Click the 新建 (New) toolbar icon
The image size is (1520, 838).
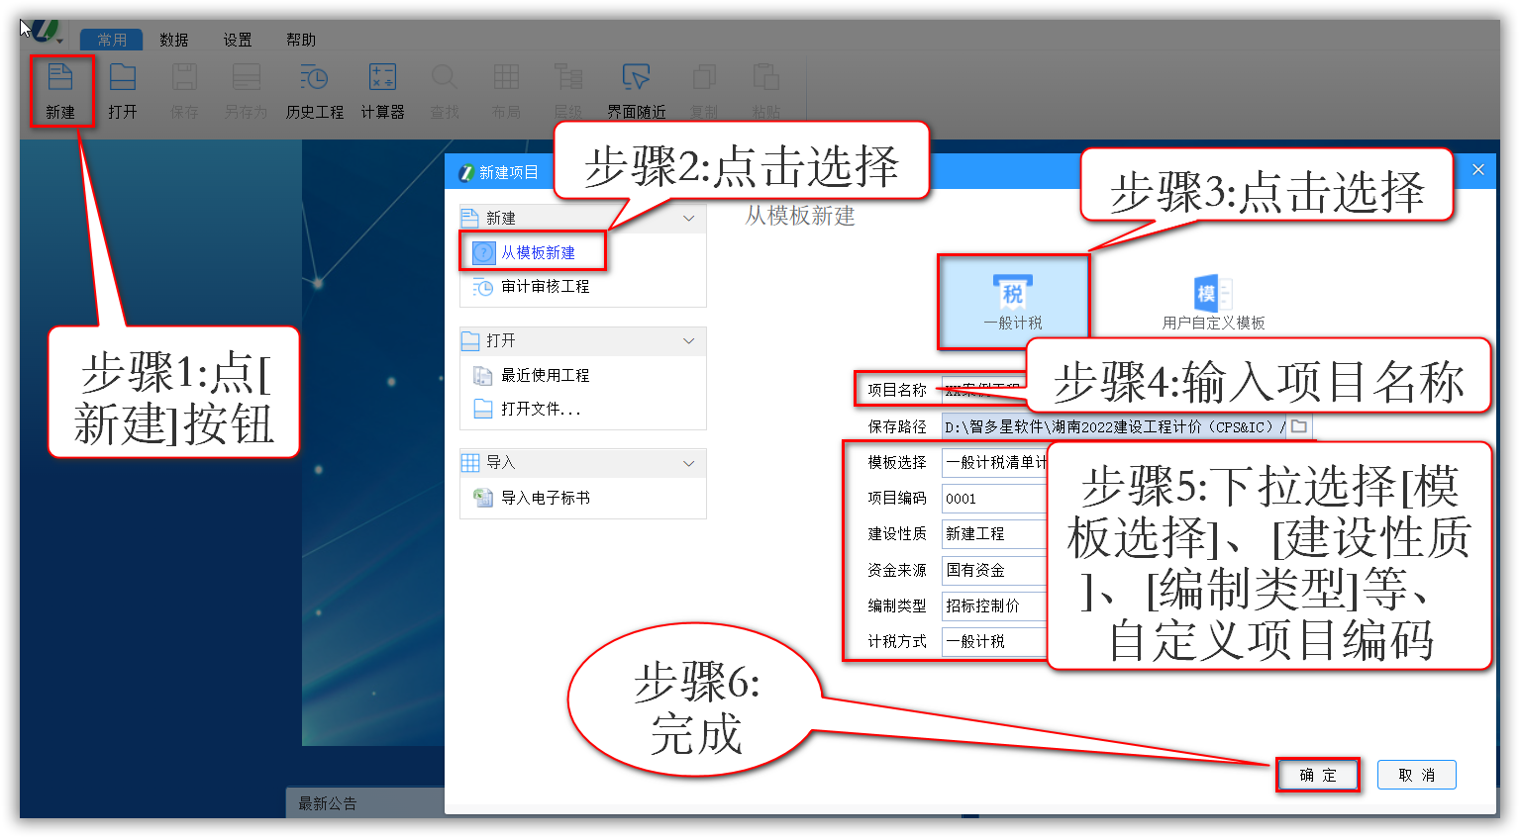click(x=60, y=89)
